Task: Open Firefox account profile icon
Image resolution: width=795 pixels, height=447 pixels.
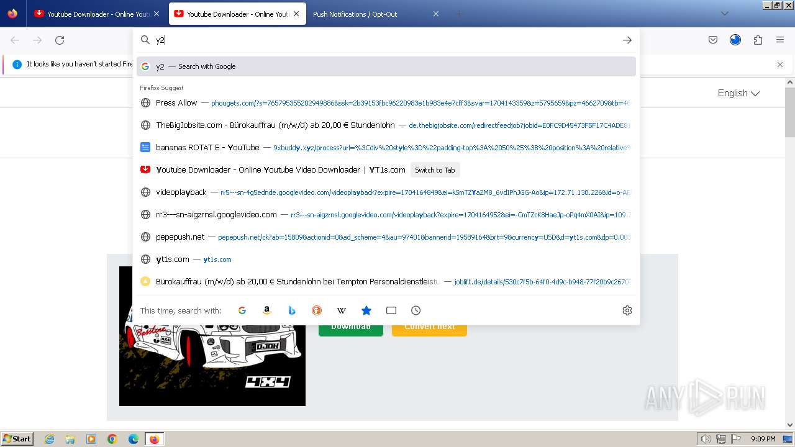Action: [x=735, y=40]
